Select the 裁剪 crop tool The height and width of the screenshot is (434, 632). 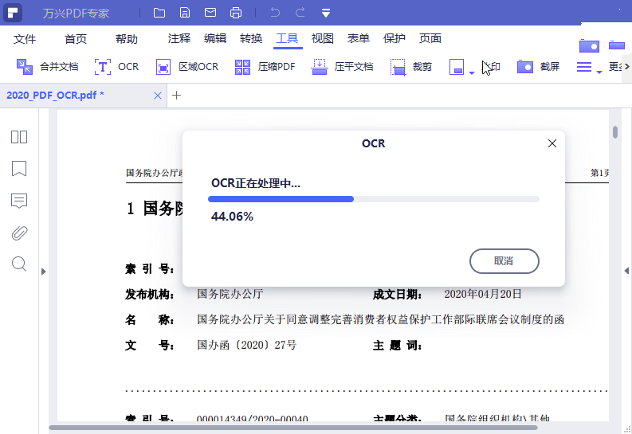coord(398,67)
